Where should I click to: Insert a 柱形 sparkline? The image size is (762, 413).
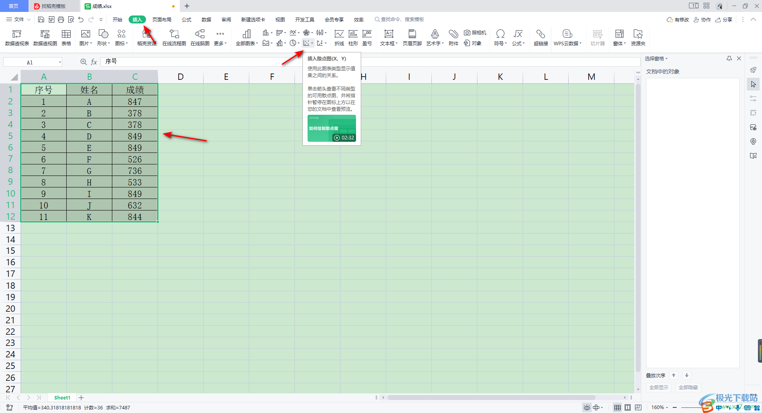click(353, 38)
